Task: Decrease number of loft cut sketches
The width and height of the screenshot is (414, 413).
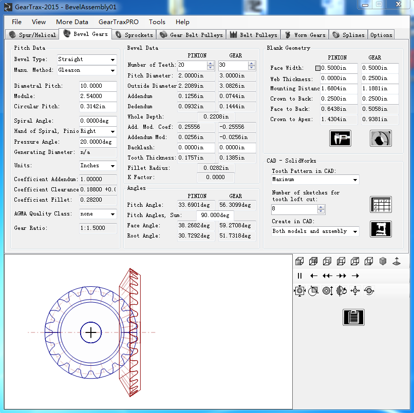Action: tap(321, 211)
